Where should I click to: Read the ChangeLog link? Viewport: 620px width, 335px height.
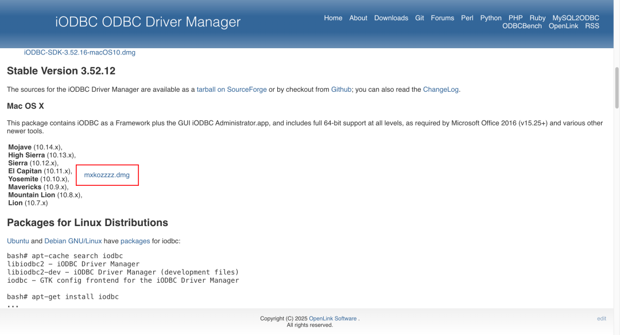point(441,89)
